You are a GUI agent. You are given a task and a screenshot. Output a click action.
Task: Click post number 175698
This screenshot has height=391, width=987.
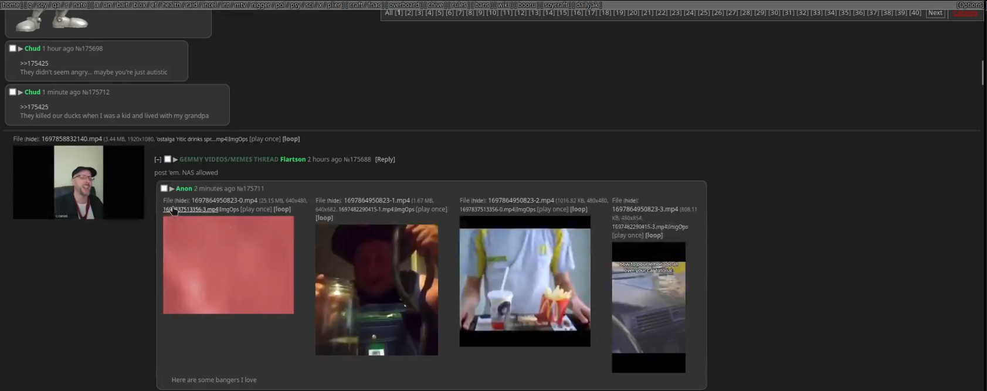[x=93, y=49]
